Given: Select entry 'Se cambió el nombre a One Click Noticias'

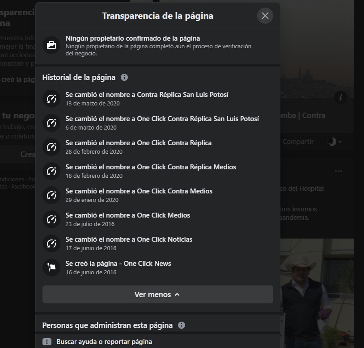Looking at the screenshot, I should coord(129,239).
